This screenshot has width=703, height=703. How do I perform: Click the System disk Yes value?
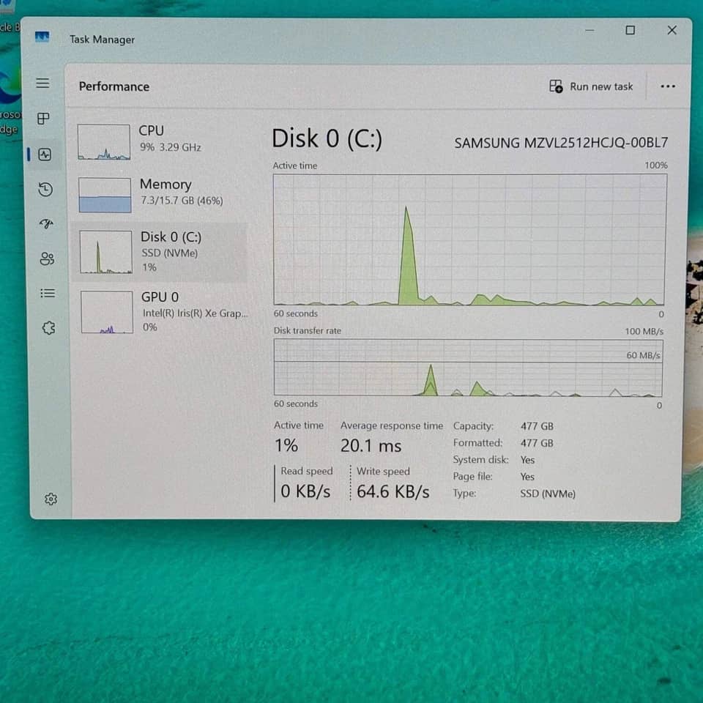[527, 460]
